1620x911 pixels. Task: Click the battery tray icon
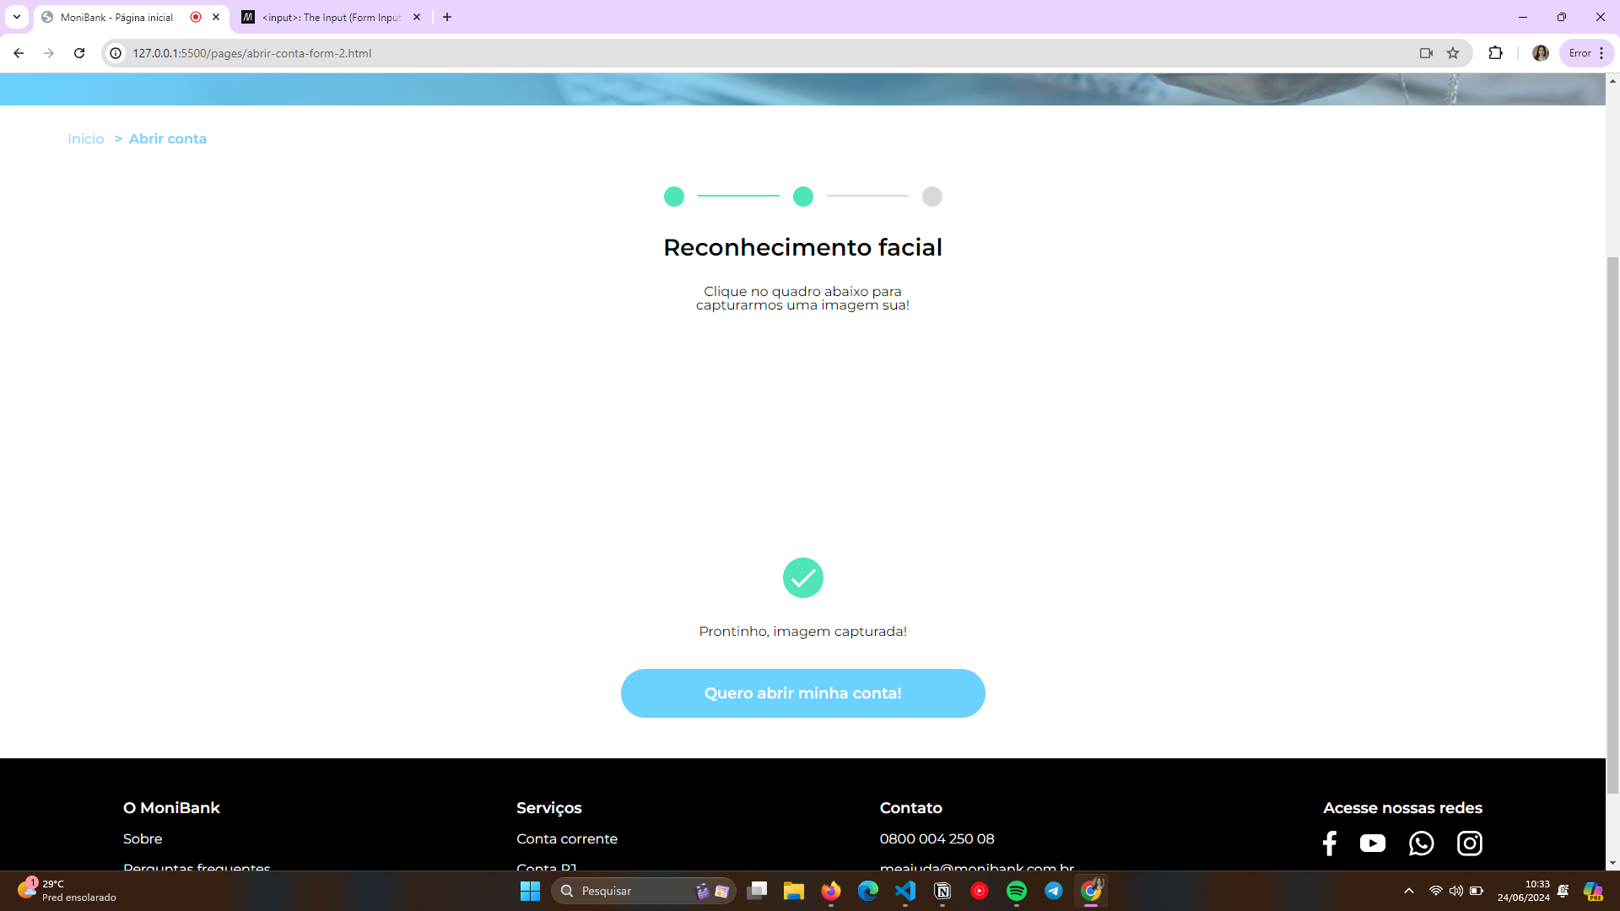1477,891
